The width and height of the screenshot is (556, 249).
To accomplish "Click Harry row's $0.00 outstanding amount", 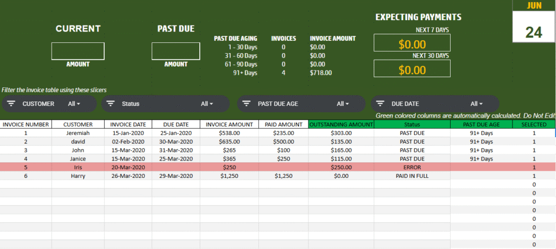I will 341,176.
